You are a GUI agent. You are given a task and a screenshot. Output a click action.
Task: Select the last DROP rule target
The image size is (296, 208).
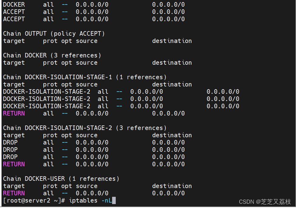[10, 157]
